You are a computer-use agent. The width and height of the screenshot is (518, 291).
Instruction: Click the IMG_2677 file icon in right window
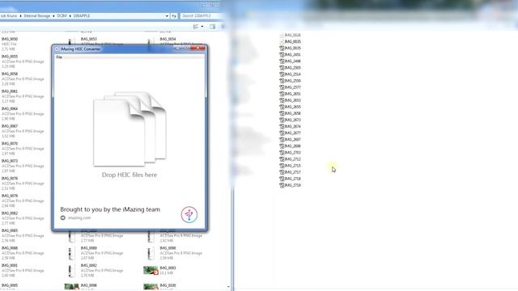(x=282, y=133)
